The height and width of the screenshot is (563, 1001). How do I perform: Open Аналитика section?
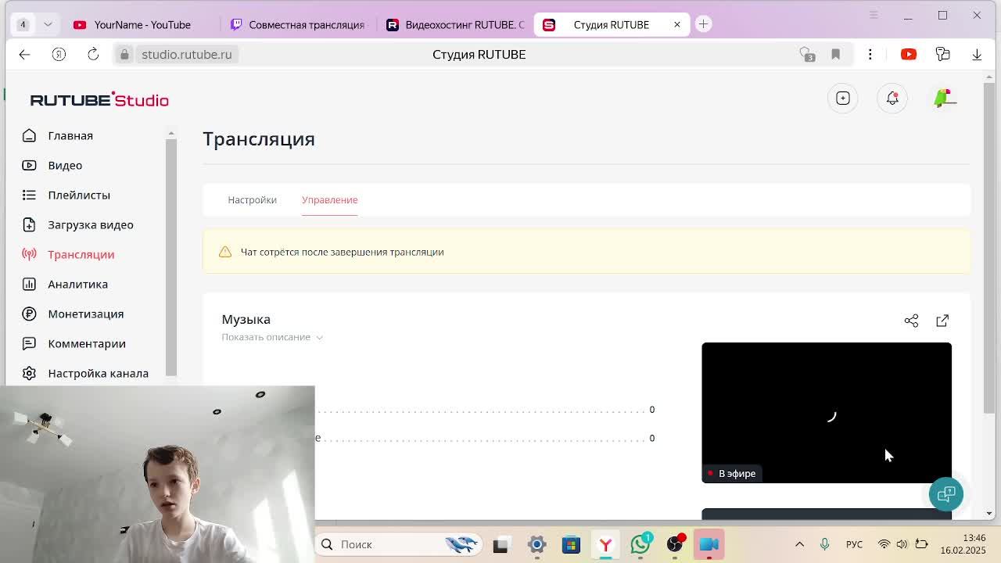pos(77,284)
